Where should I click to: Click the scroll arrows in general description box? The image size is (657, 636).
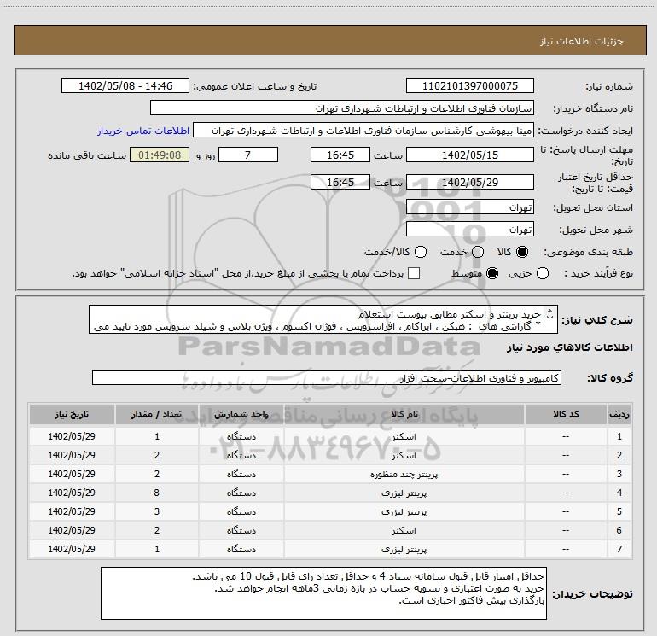coord(550,313)
